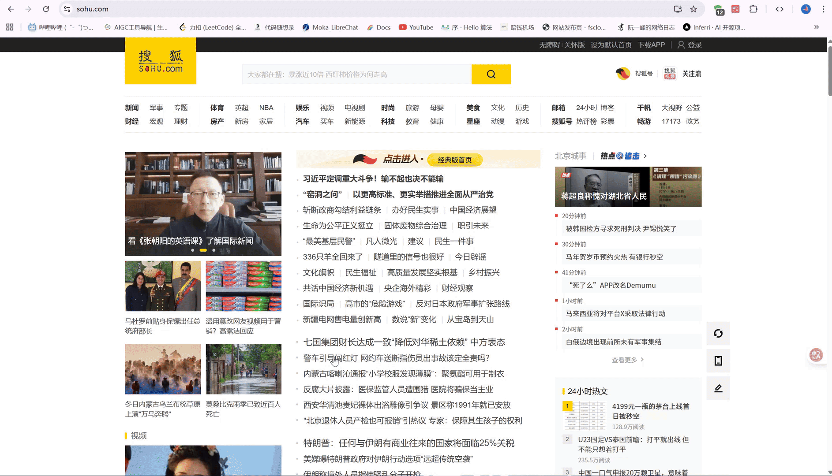Select the third carousel dot indicator
Viewport: 832px width, 476px height.
point(214,250)
